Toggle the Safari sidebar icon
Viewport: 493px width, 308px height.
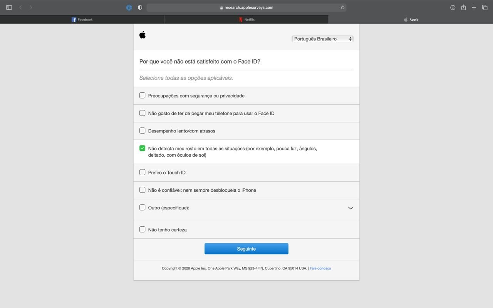point(8,7)
